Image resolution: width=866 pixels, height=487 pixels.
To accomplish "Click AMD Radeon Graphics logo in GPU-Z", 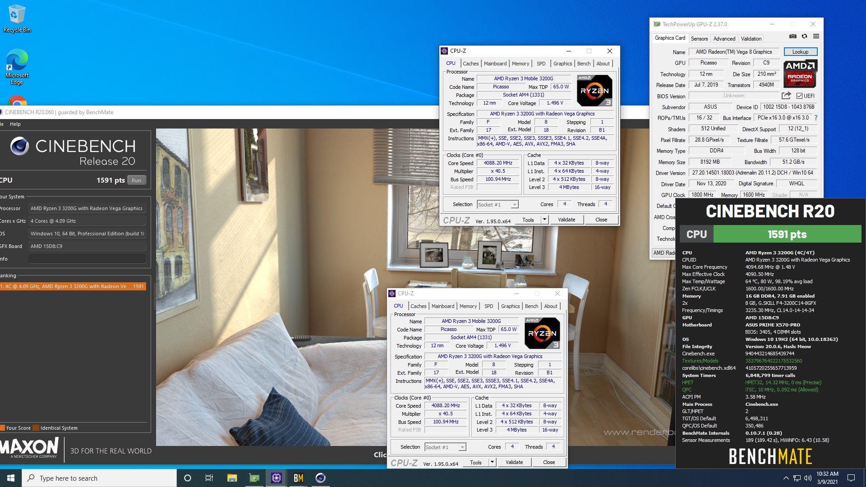I will tap(800, 73).
